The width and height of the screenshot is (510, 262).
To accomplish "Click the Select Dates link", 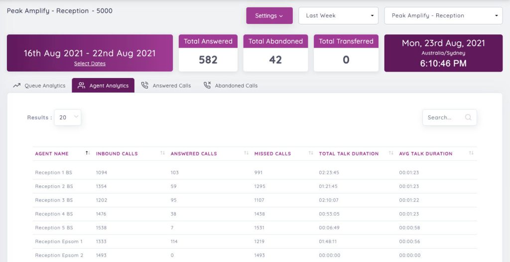I will [x=90, y=64].
